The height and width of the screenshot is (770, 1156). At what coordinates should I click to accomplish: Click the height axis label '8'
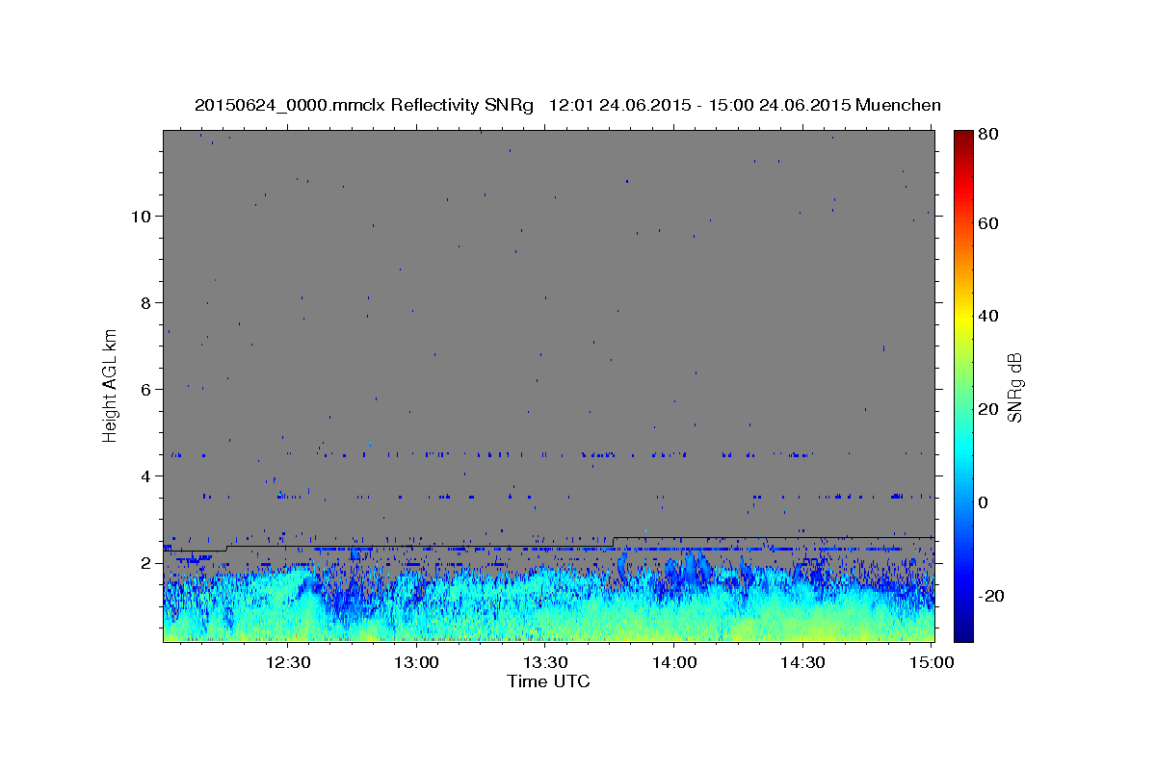click(x=146, y=302)
